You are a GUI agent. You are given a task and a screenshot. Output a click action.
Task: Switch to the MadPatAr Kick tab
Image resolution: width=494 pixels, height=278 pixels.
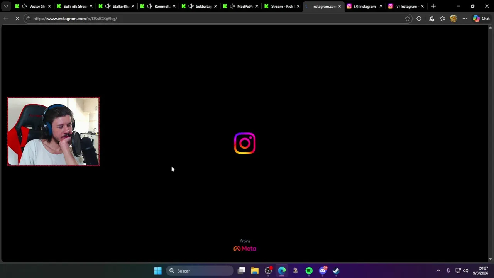point(241,6)
